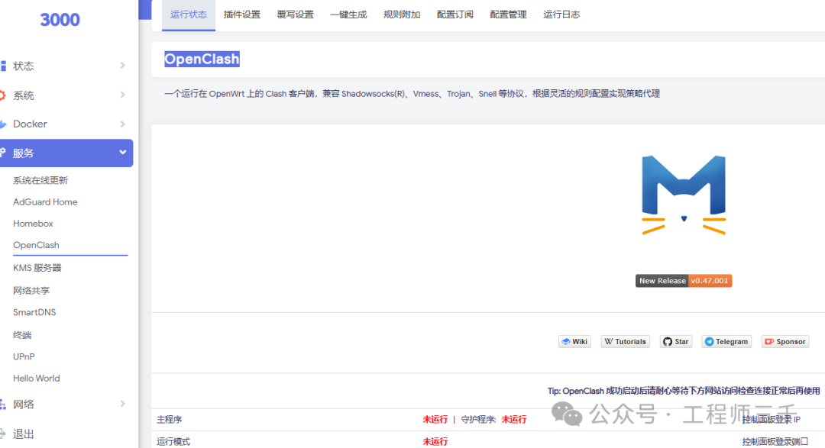Switch to the 配置订阅 tab
Viewport: 825px width, 448px height.
pyautogui.click(x=455, y=15)
